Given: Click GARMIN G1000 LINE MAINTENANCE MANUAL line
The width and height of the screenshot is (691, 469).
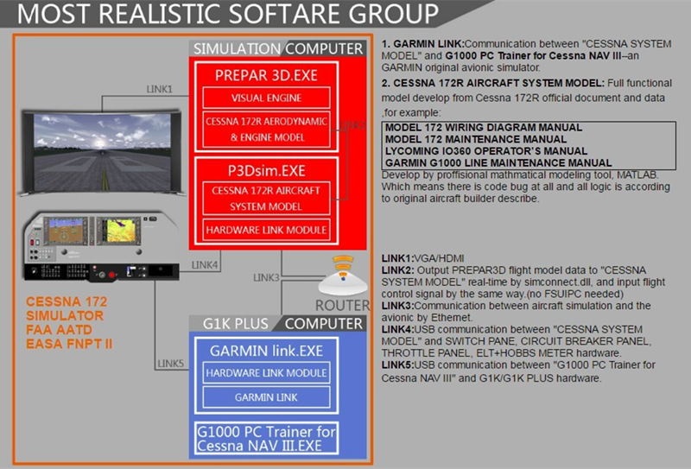Looking at the screenshot, I should [x=498, y=162].
